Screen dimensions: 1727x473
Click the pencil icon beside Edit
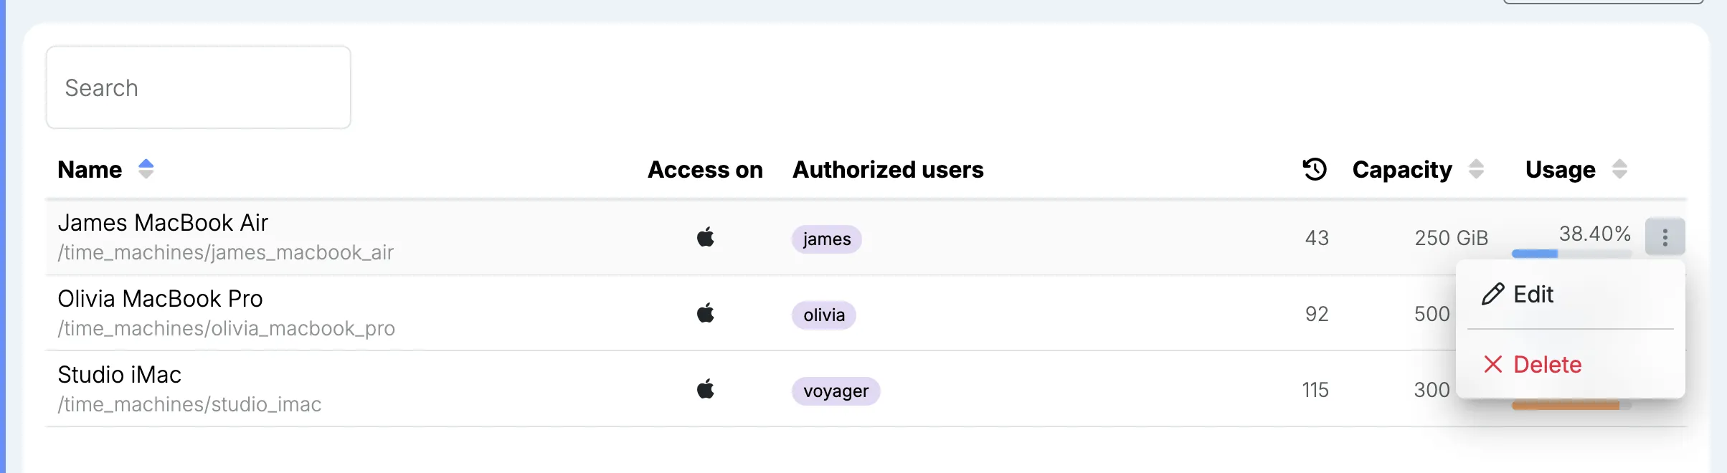1493,294
